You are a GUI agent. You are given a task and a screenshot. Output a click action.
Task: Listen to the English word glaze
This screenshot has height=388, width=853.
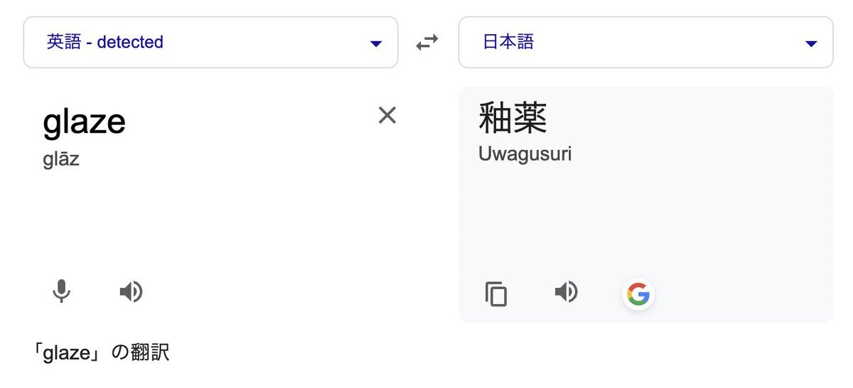(x=131, y=291)
